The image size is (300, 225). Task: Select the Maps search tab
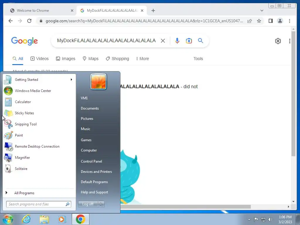point(91,59)
